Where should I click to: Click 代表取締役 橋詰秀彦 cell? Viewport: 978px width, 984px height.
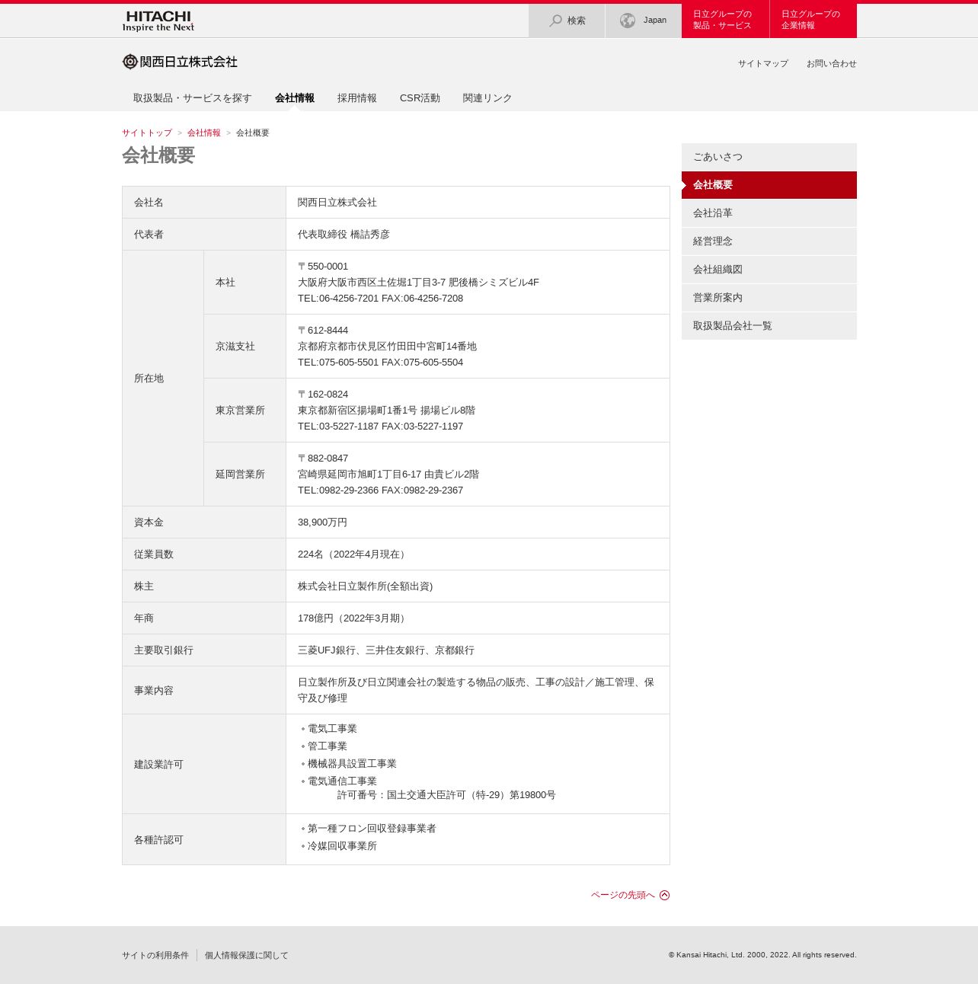coord(478,235)
